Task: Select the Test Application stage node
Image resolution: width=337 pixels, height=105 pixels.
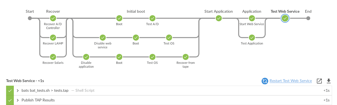Action: pyautogui.click(x=252, y=38)
